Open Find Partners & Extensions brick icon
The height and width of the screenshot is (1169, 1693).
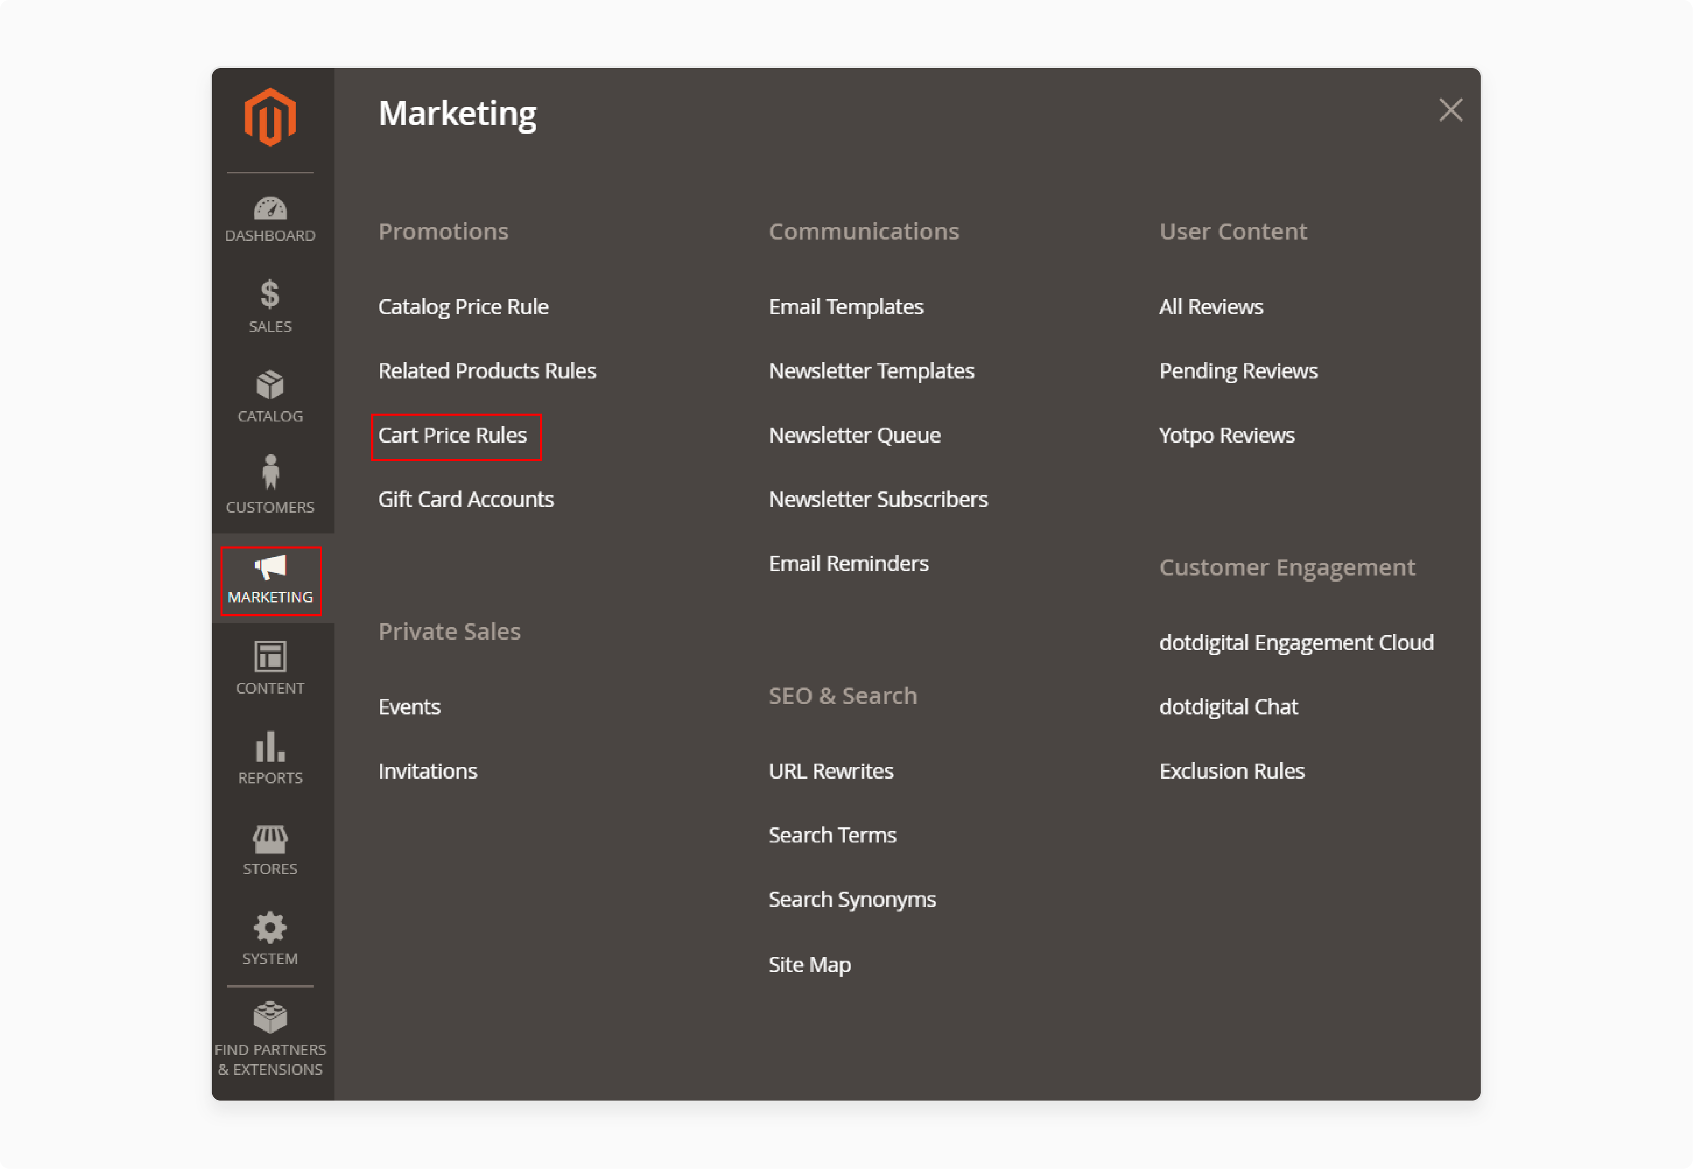point(269,1017)
